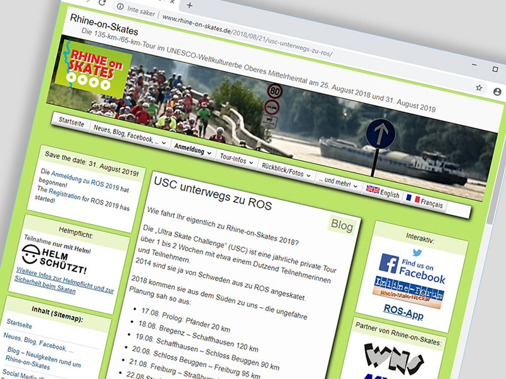Expand the Anmeldung menu arrow
506x379 pixels.
click(x=209, y=153)
